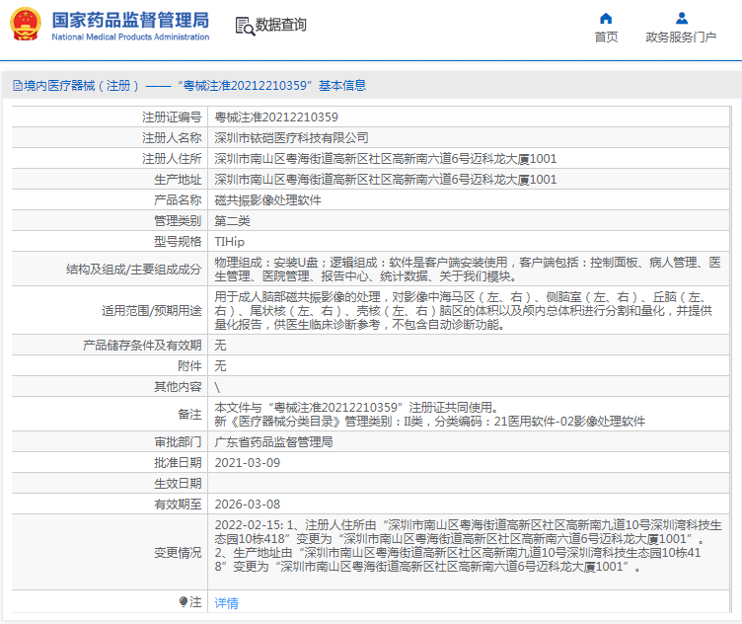Click the National Medical Products Administration emblem
The image size is (742, 624).
tap(26, 25)
